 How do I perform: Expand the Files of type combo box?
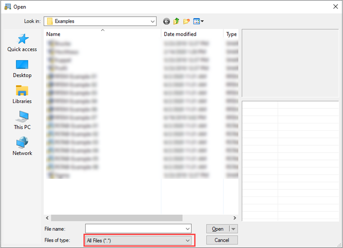[139, 240]
